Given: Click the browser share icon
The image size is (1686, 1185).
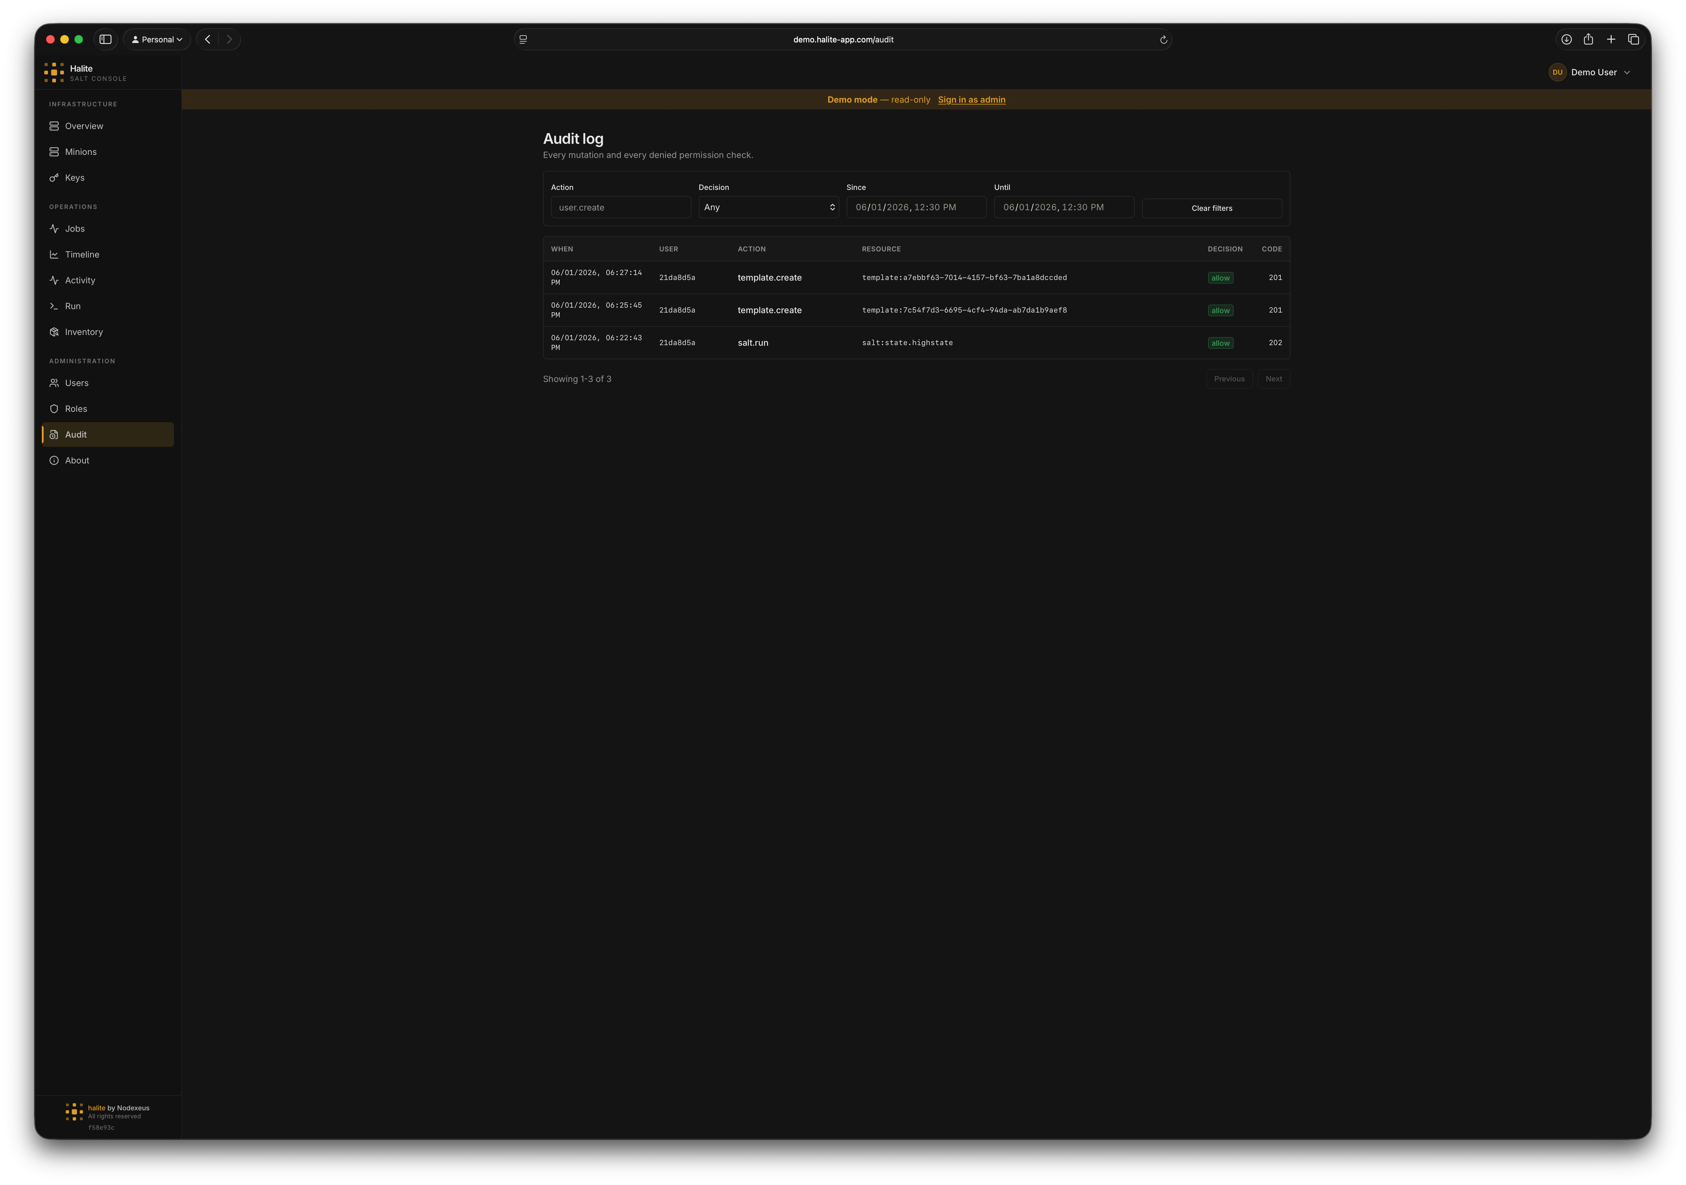Looking at the screenshot, I should [1588, 40].
